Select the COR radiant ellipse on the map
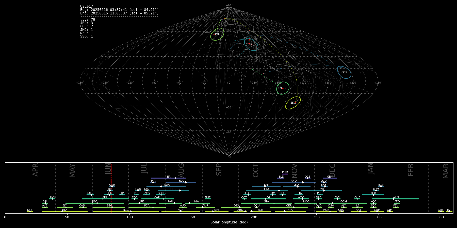 point(344,72)
